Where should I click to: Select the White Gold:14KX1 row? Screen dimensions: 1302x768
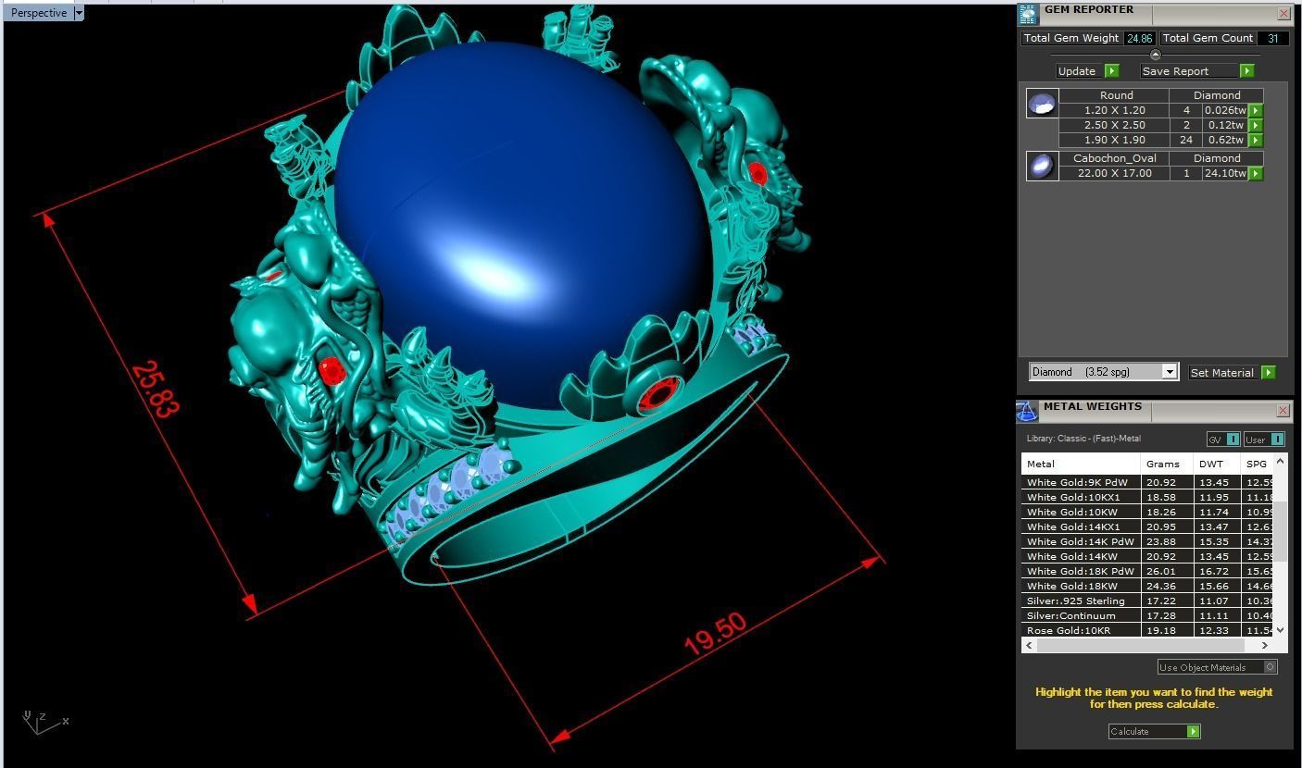coord(1147,526)
